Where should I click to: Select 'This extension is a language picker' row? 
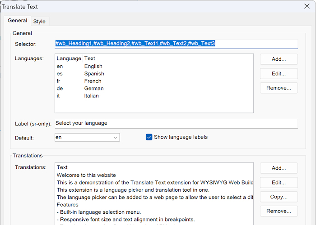pos(154,190)
